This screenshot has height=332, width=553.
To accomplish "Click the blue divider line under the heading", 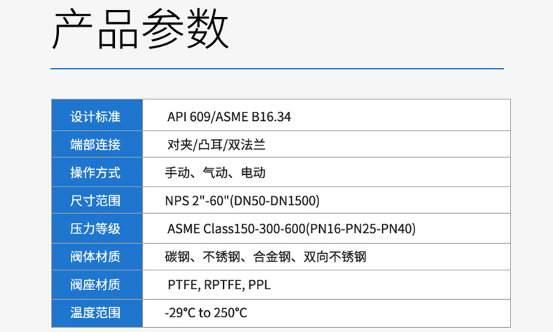I will (277, 68).
